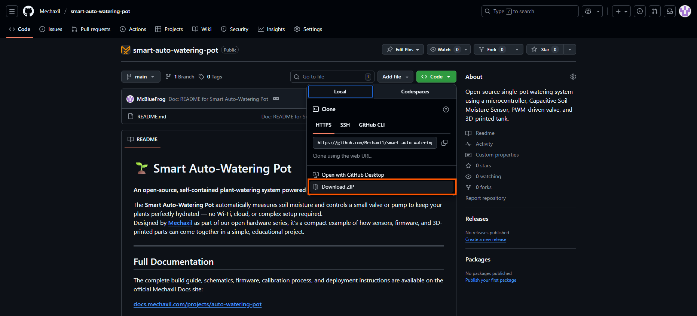
Task: Open the Edit Pins dropdown
Action: (403, 49)
